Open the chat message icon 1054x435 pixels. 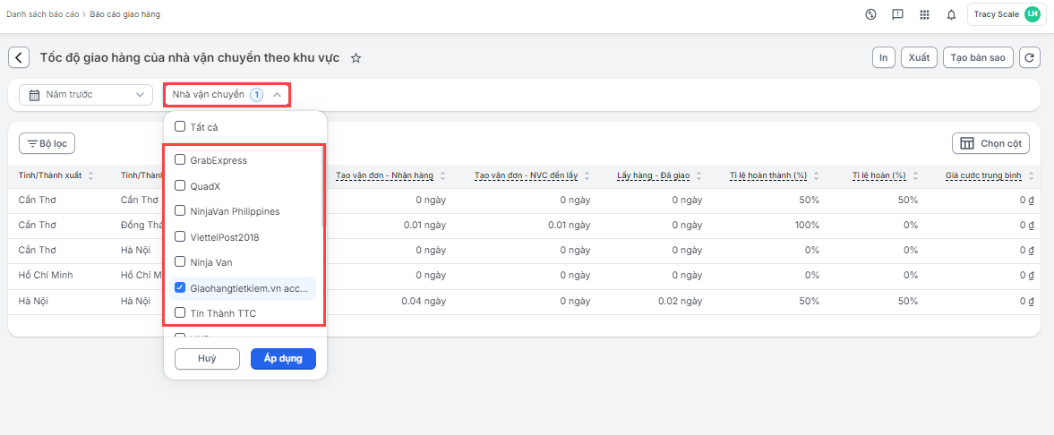point(897,14)
